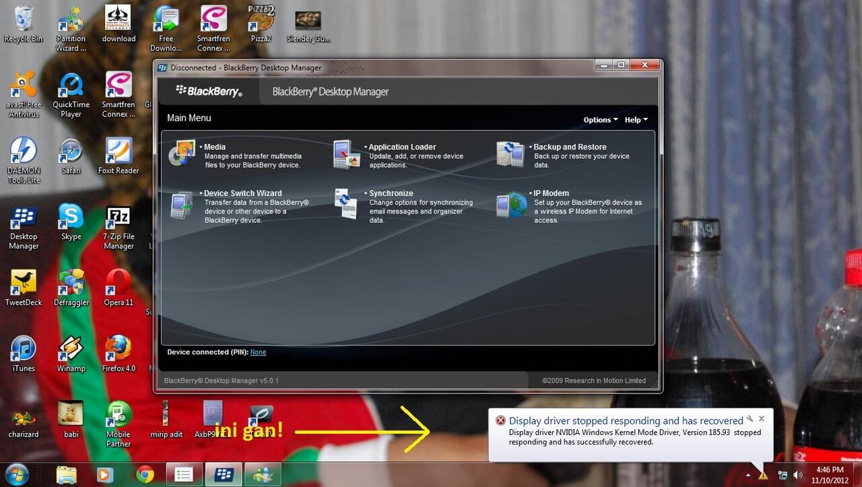Launch Windows Media Player from taskbar
Image resolution: width=862 pixels, height=487 pixels.
(104, 474)
